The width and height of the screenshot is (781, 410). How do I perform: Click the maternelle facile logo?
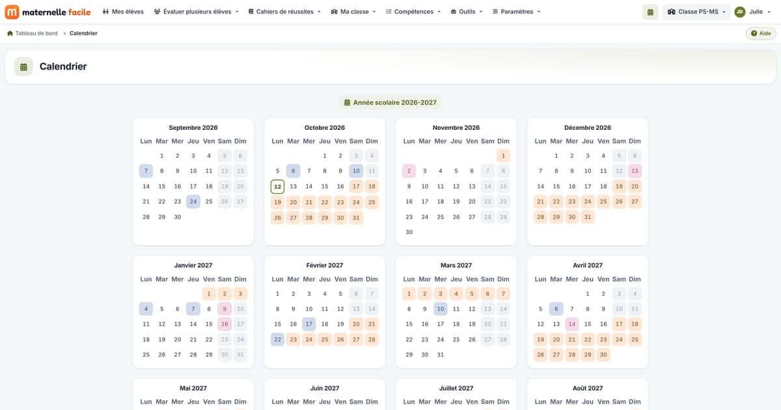point(48,12)
